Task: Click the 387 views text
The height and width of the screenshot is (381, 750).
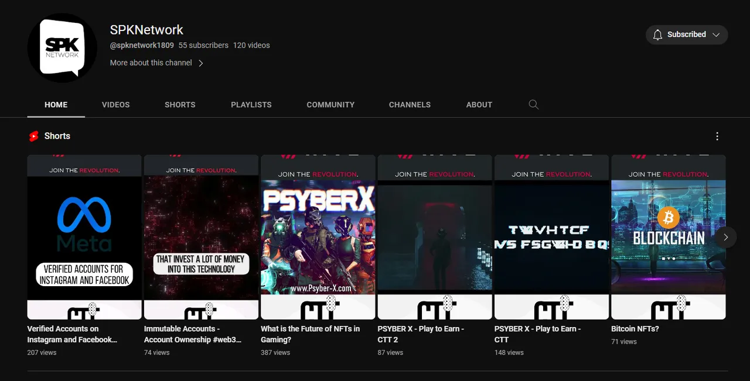Action: 275,352
